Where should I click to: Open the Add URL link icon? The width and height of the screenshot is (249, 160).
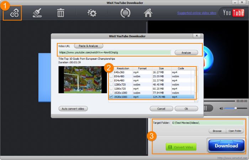click(x=14, y=13)
